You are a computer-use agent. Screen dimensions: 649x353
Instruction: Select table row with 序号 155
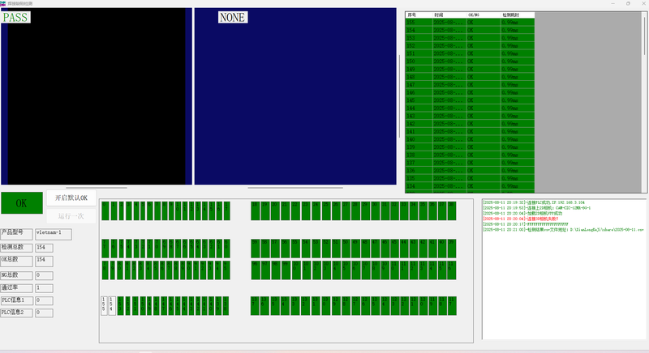pyautogui.click(x=470, y=23)
